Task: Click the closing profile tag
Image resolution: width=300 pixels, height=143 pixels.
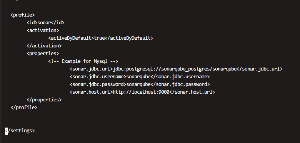Action: [24, 108]
